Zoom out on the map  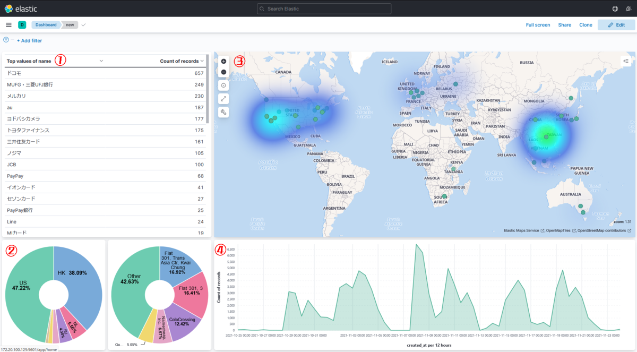coord(223,72)
